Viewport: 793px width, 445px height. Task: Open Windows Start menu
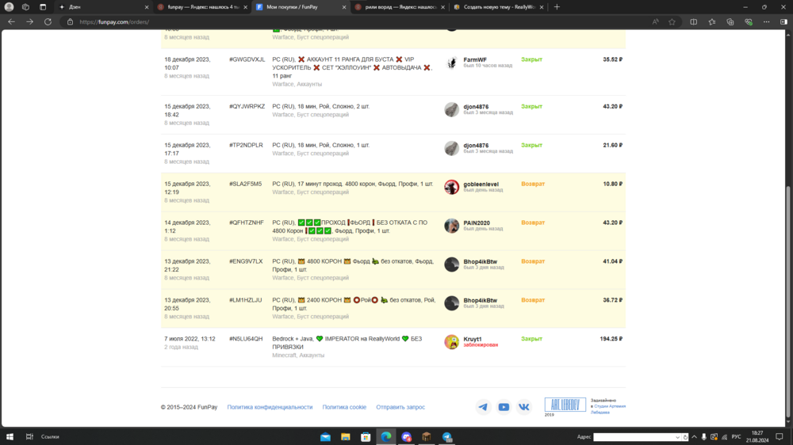[x=10, y=436]
